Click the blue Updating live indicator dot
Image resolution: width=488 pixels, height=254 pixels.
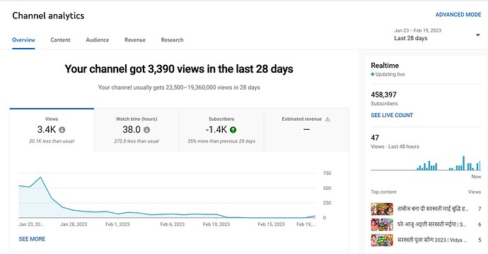point(373,75)
